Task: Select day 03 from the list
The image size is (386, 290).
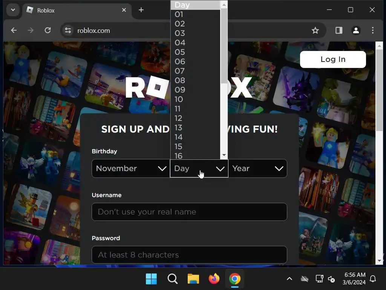Action: point(195,33)
